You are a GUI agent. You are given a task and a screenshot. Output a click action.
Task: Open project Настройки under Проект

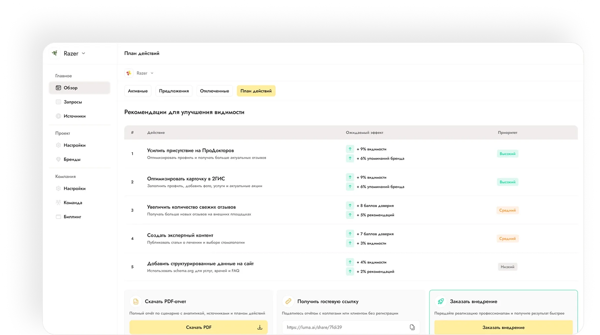pos(79,145)
